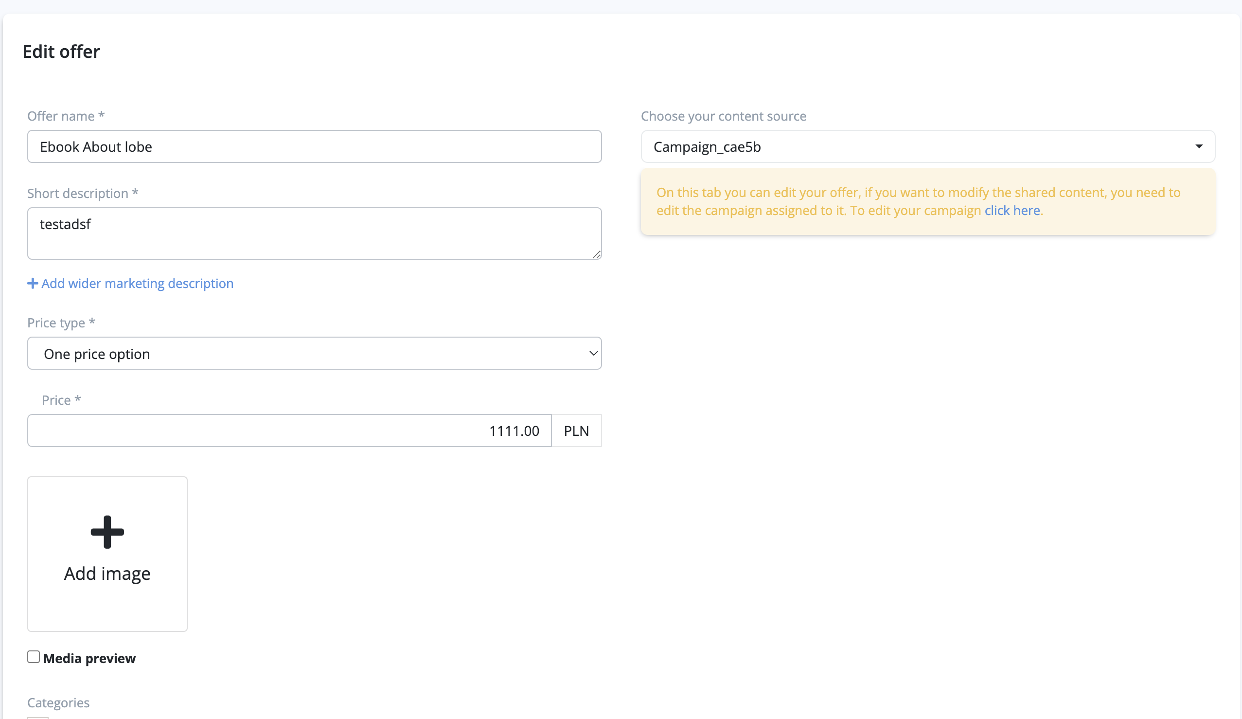
Task: Tick the partially visible checkbox under Categories
Action: pyautogui.click(x=37, y=717)
